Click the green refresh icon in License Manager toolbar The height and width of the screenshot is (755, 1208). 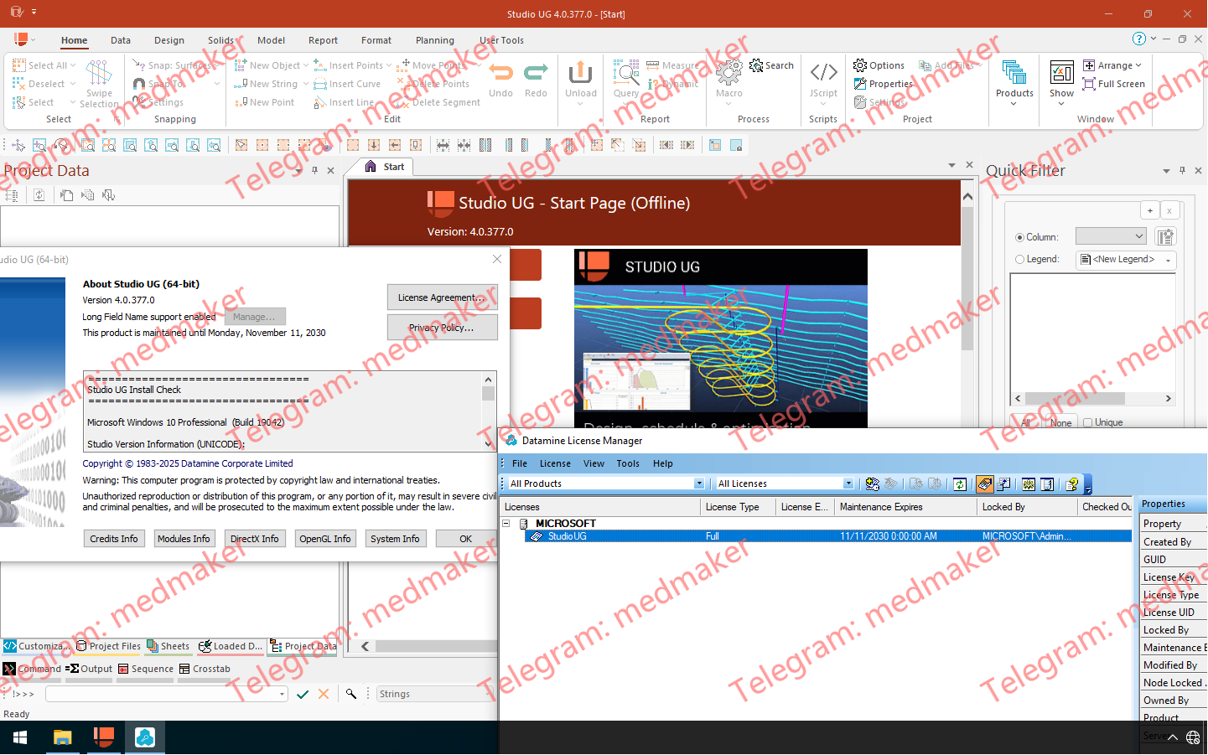[x=960, y=484]
